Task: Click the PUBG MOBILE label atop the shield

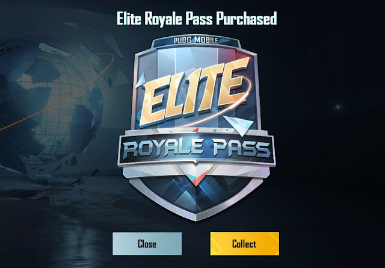Action: 196,40
